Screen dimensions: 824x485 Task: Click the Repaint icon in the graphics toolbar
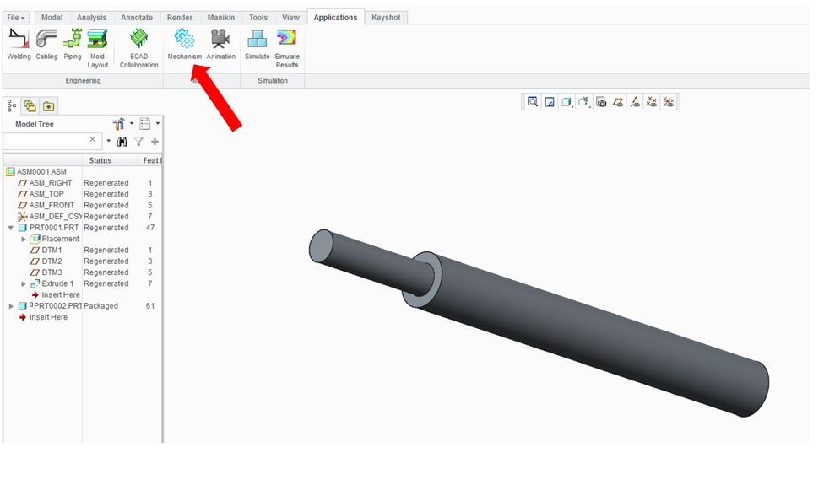click(549, 102)
